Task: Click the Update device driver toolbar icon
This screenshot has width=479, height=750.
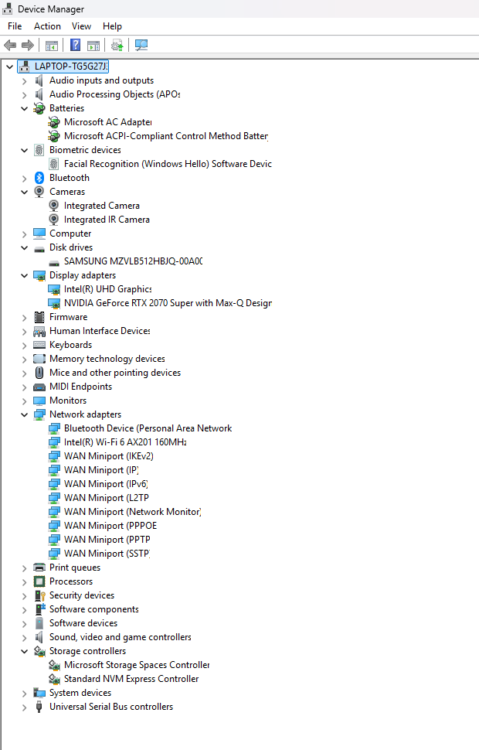Action: (117, 46)
